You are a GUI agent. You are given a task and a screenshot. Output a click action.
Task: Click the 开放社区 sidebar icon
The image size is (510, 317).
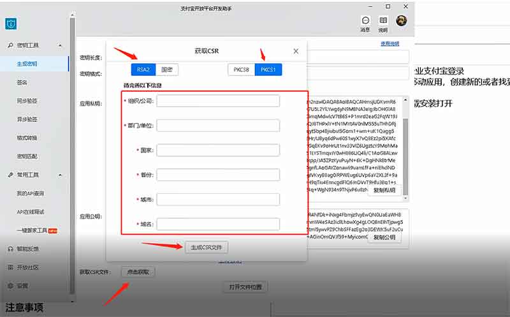click(x=10, y=267)
